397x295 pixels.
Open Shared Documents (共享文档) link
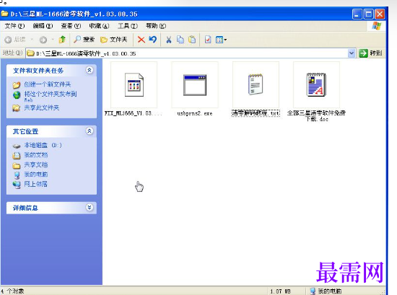(35, 165)
